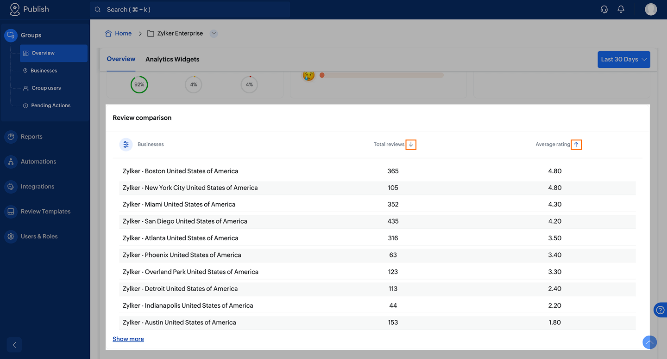Switch to the Analytics Widgets tab
667x359 pixels.
(x=172, y=59)
